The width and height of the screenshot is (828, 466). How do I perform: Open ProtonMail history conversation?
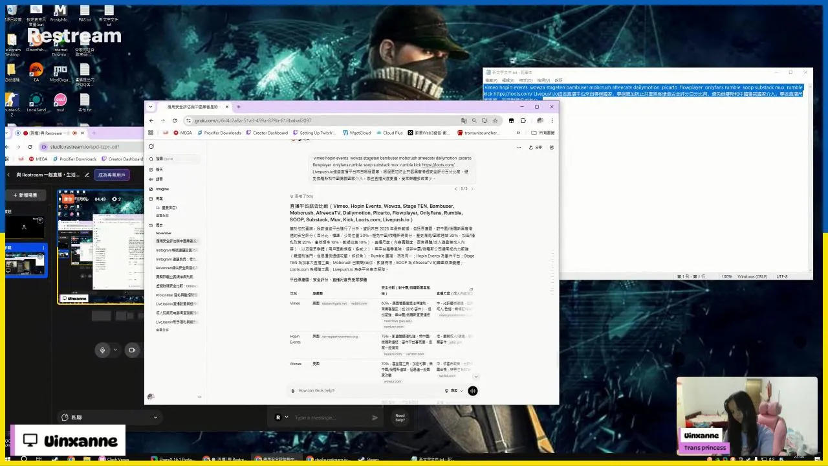click(177, 294)
